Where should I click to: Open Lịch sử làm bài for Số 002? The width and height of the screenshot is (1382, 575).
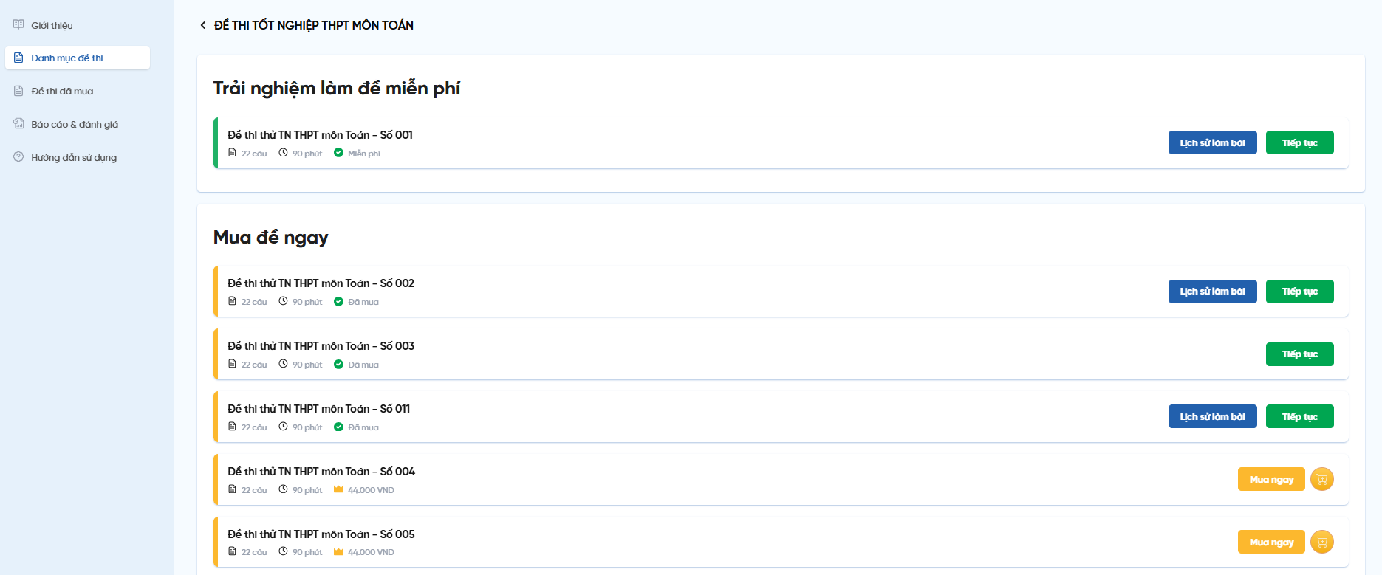click(x=1212, y=292)
